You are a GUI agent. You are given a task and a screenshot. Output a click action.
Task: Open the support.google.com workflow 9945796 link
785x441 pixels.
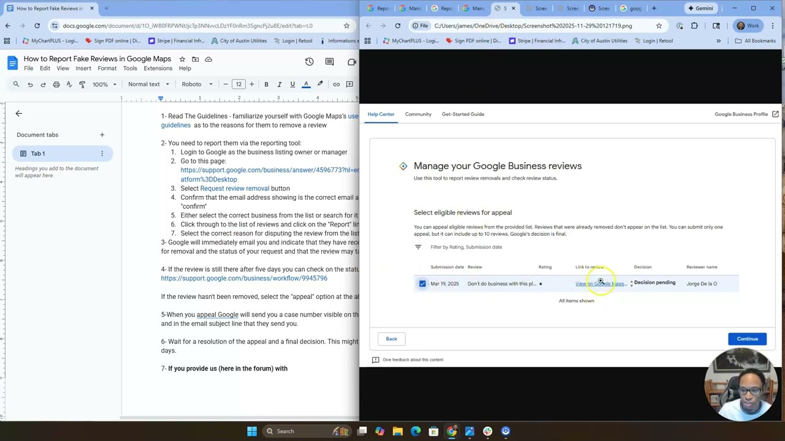(244, 279)
